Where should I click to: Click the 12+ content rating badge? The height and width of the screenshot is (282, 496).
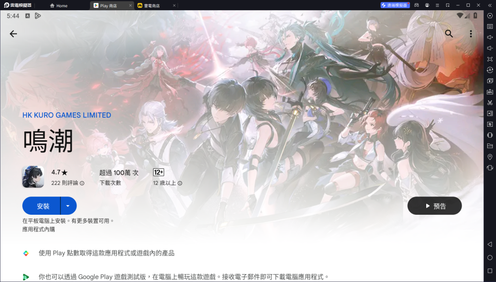[158, 172]
